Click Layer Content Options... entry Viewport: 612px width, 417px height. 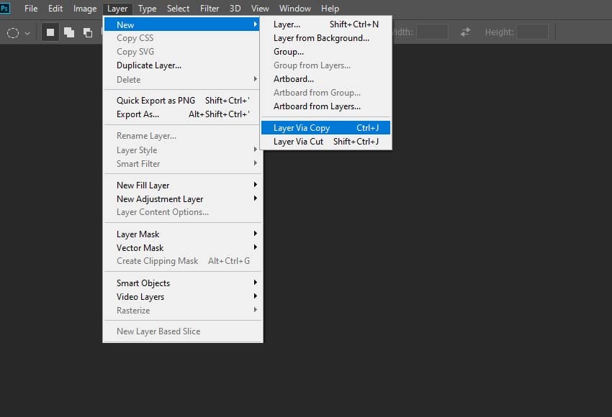pyautogui.click(x=182, y=212)
